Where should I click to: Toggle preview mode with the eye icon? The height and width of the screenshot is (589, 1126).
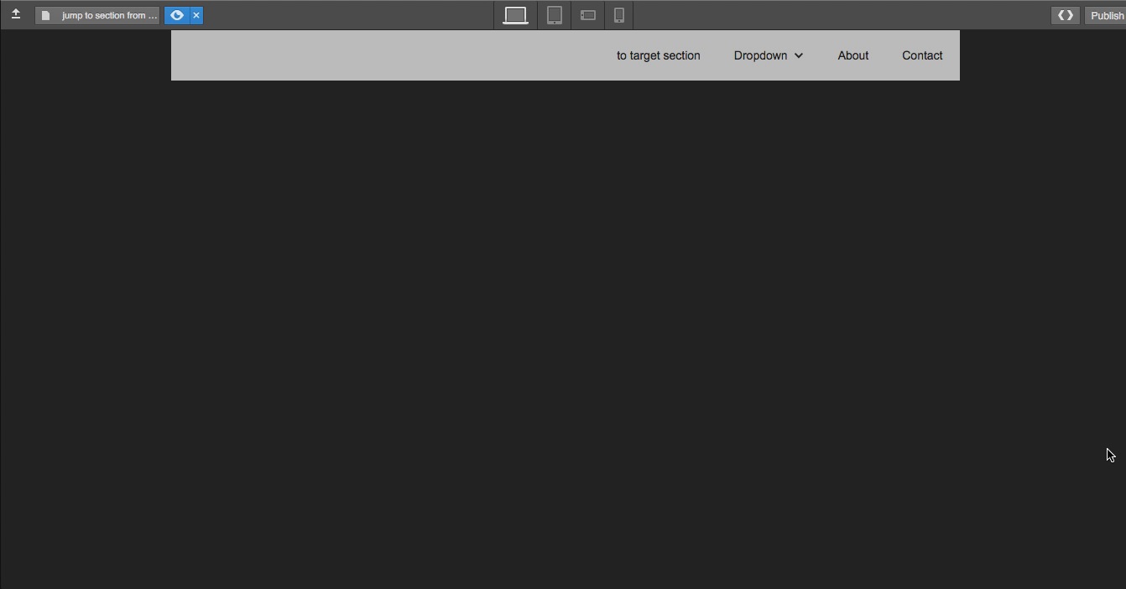(176, 15)
